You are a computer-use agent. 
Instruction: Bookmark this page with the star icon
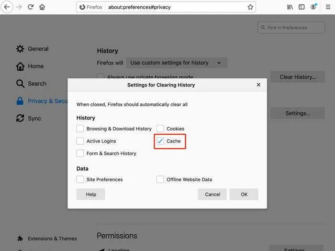click(x=250, y=7)
